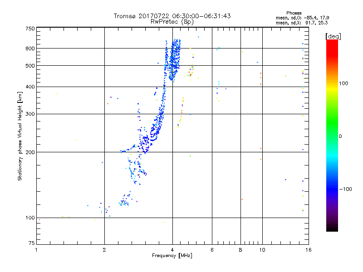This screenshot has width=363, height=272.
Task: Click the y-axis tick label '200'
Action: click(x=30, y=152)
